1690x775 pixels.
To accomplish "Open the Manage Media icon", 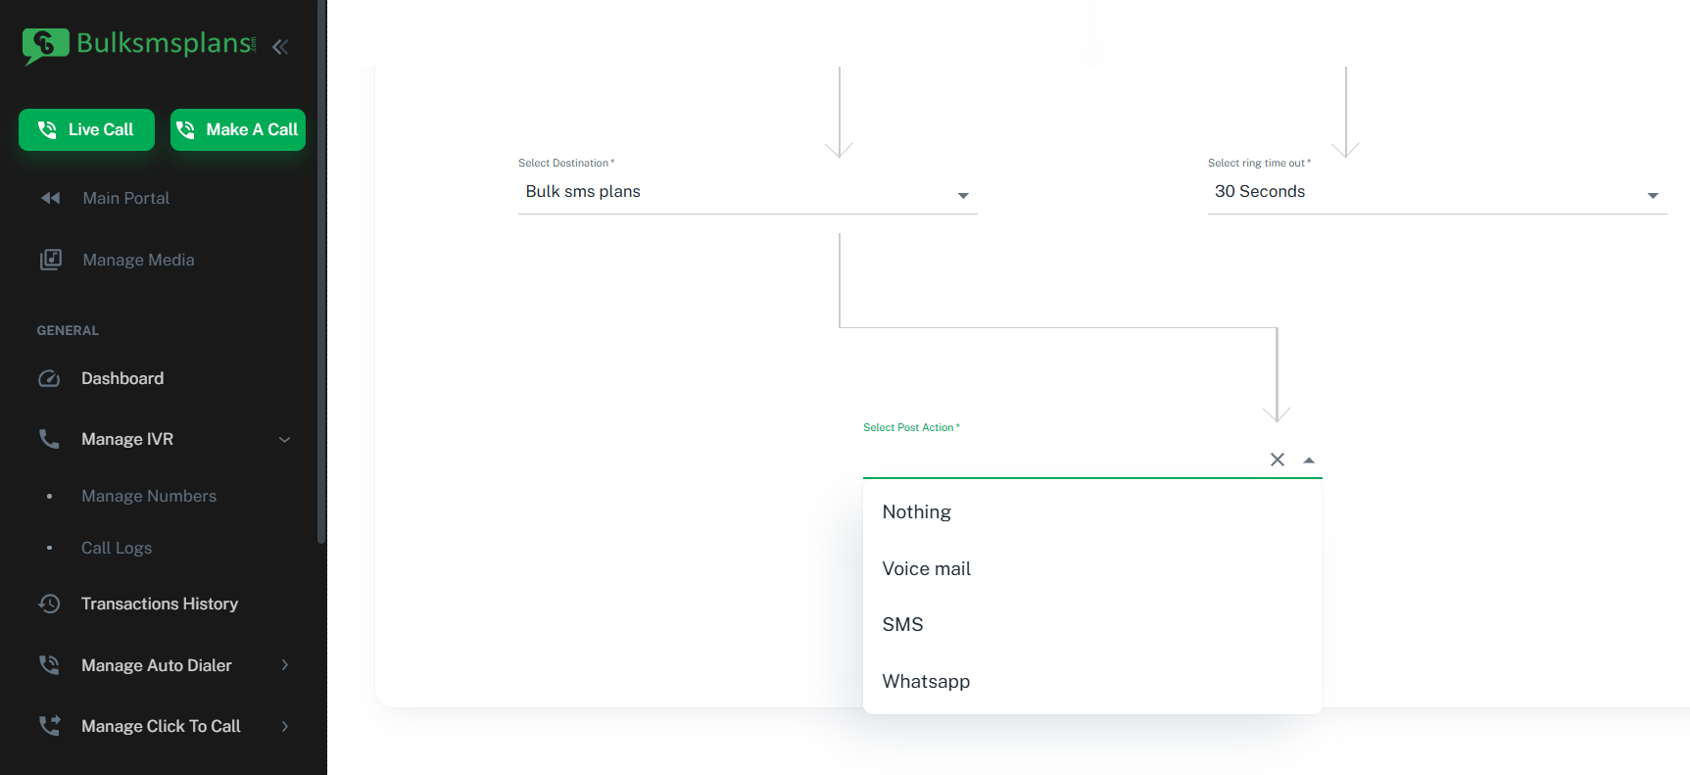I will pyautogui.click(x=51, y=260).
